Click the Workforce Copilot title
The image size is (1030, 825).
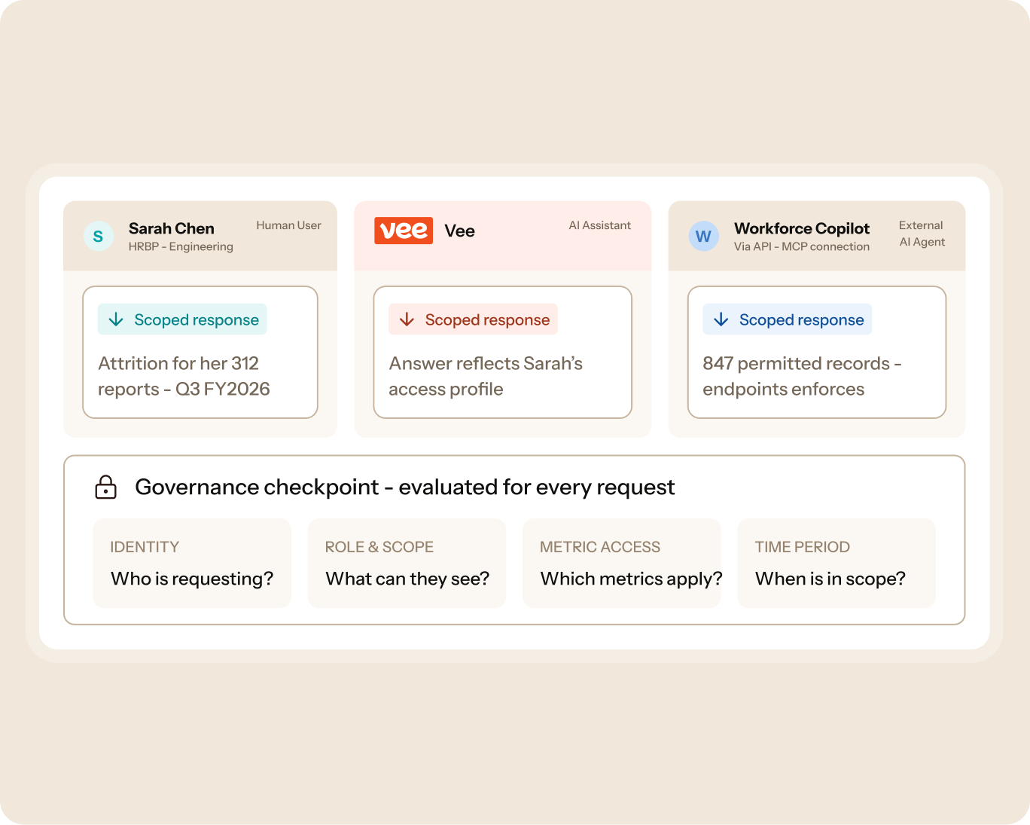click(802, 228)
